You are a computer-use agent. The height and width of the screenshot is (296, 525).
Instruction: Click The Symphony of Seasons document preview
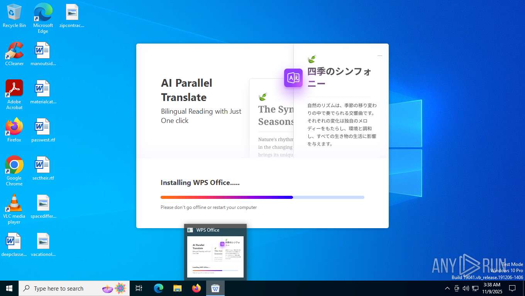[271, 118]
